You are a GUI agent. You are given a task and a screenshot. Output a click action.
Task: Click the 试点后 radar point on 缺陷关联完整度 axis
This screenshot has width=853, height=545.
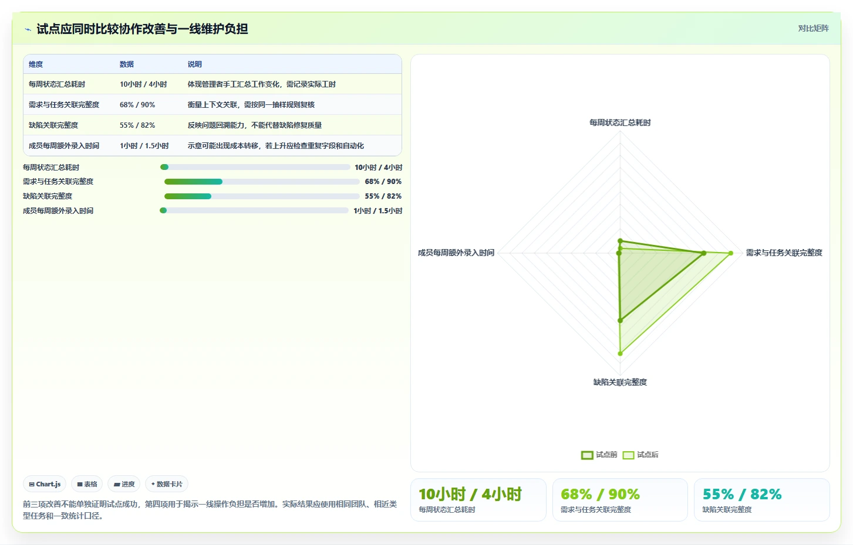click(x=620, y=353)
